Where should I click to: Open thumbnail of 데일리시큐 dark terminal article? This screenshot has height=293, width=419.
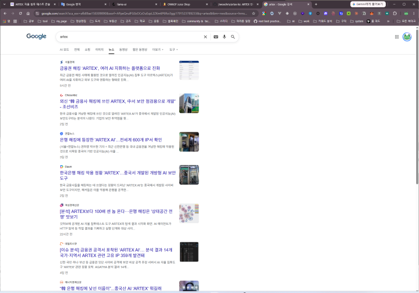click(x=189, y=252)
